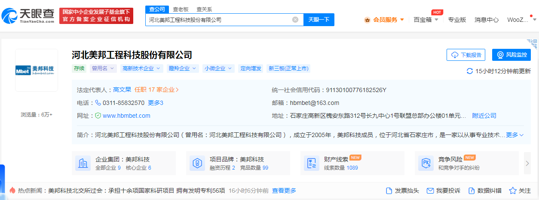This screenshot has height=200, width=539.
Task: Click the 下载报告 button
Action: 466,55
